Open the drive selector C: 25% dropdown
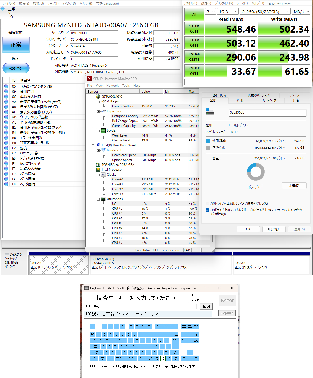The height and width of the screenshot is (378, 313). pos(266,12)
